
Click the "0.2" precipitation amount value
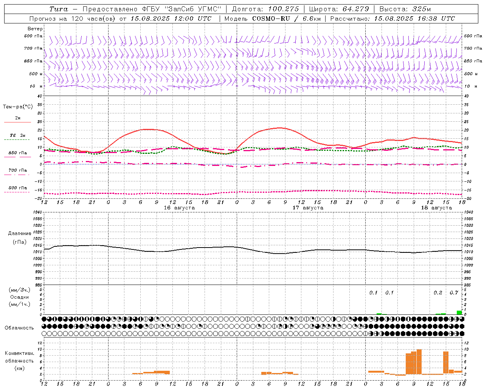[438, 293]
